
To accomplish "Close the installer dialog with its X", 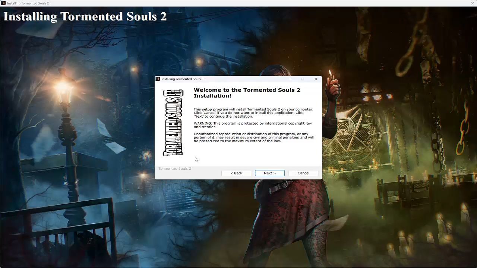I will (x=316, y=79).
